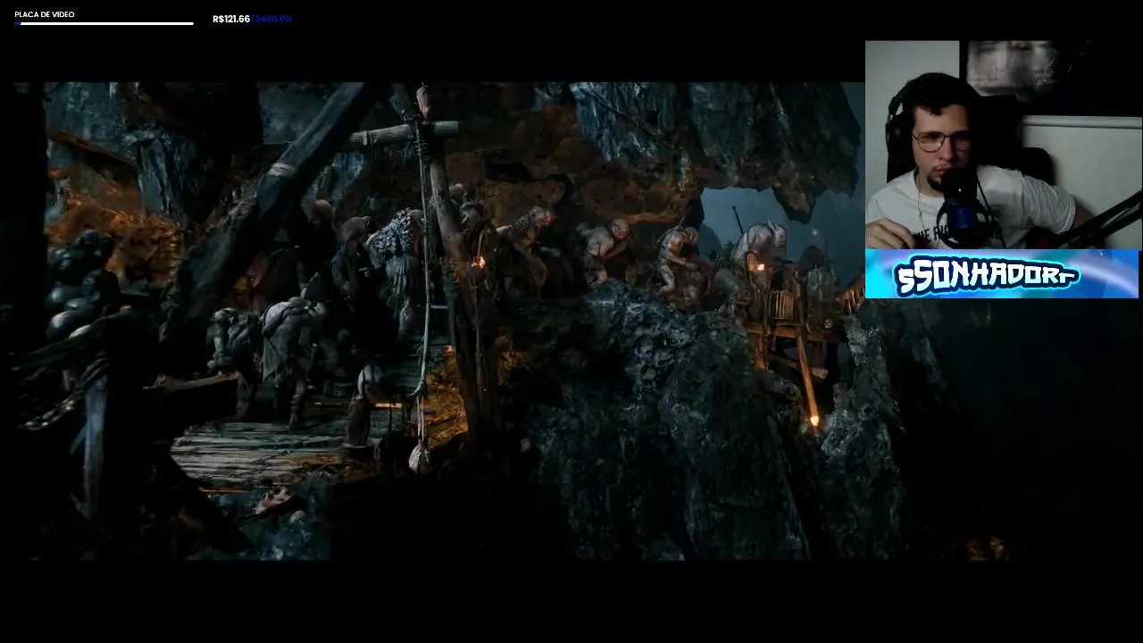Click the streamer webcam feed
Screen dimensions: 1143x643
[1003, 145]
